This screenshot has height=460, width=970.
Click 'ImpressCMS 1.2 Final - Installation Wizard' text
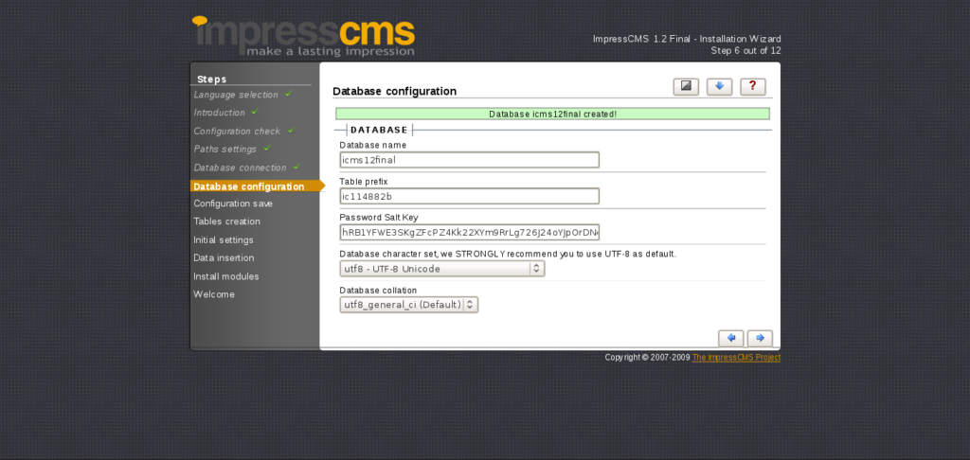687,39
